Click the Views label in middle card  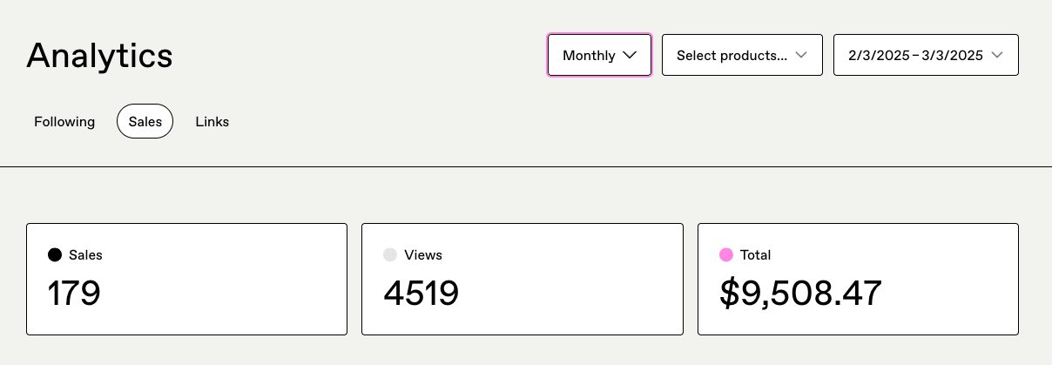423,255
